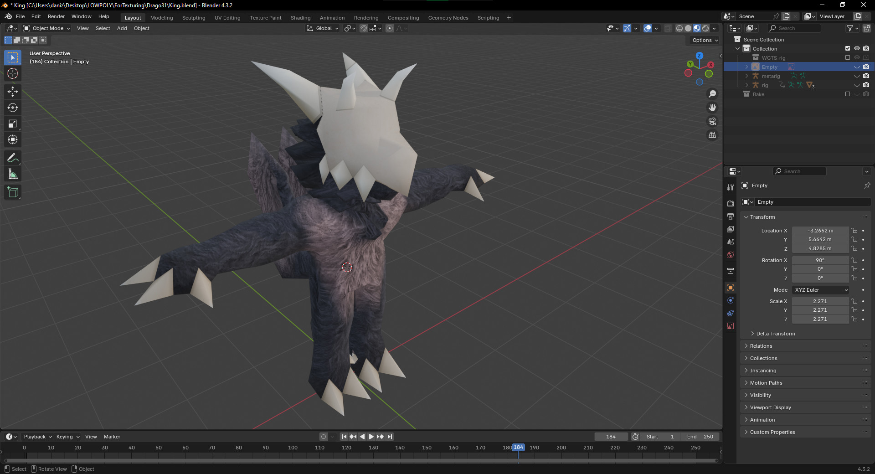Open the Global transform orientation dropdown
This screenshot has height=474, width=875.
click(x=323, y=28)
